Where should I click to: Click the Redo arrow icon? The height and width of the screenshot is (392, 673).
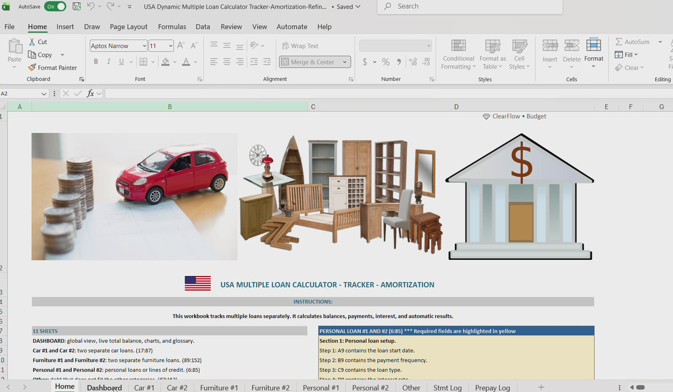[x=110, y=7]
